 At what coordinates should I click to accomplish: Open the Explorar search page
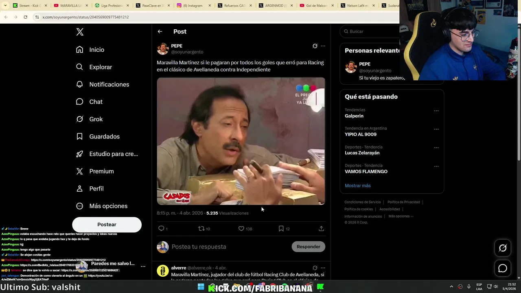94,67
